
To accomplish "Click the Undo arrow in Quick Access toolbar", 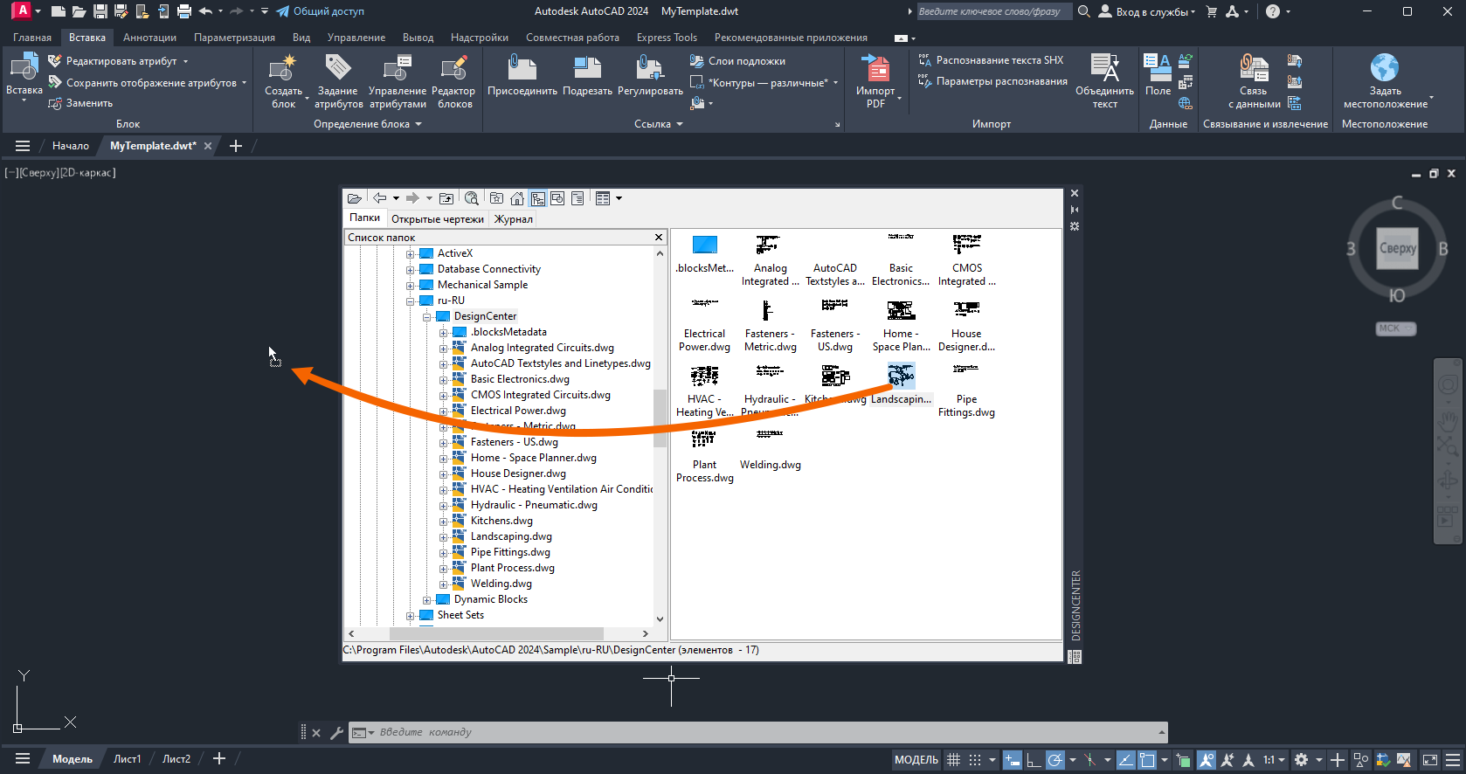I will (x=205, y=11).
